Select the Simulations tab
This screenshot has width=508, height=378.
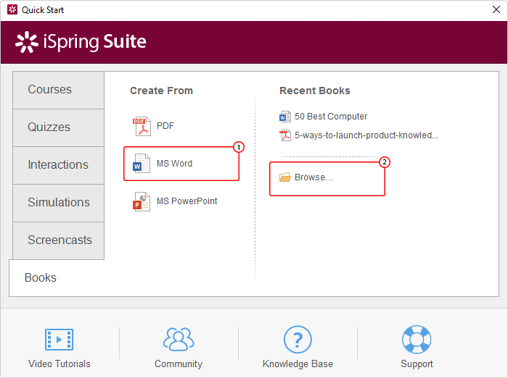click(x=58, y=203)
